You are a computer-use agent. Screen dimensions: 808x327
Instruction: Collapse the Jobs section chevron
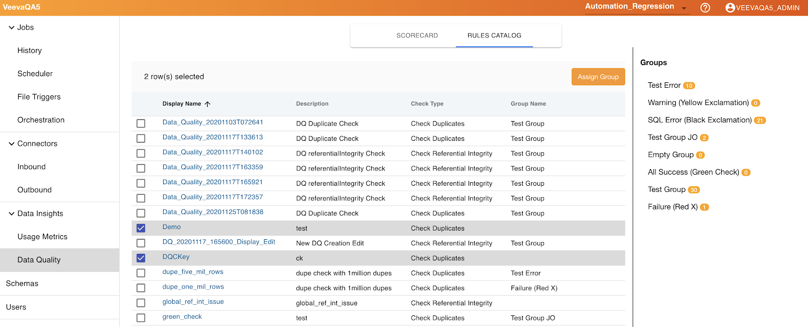[x=11, y=28]
